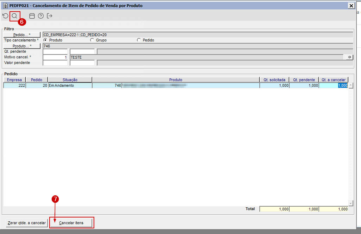Viewport: 361px width, 234px height.
Task: Click the first Valor pendente input field
Action: click(55, 63)
